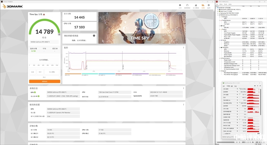267x145 pixels.
Task: Click the 3DMark logo
Action: (x=13, y=6)
